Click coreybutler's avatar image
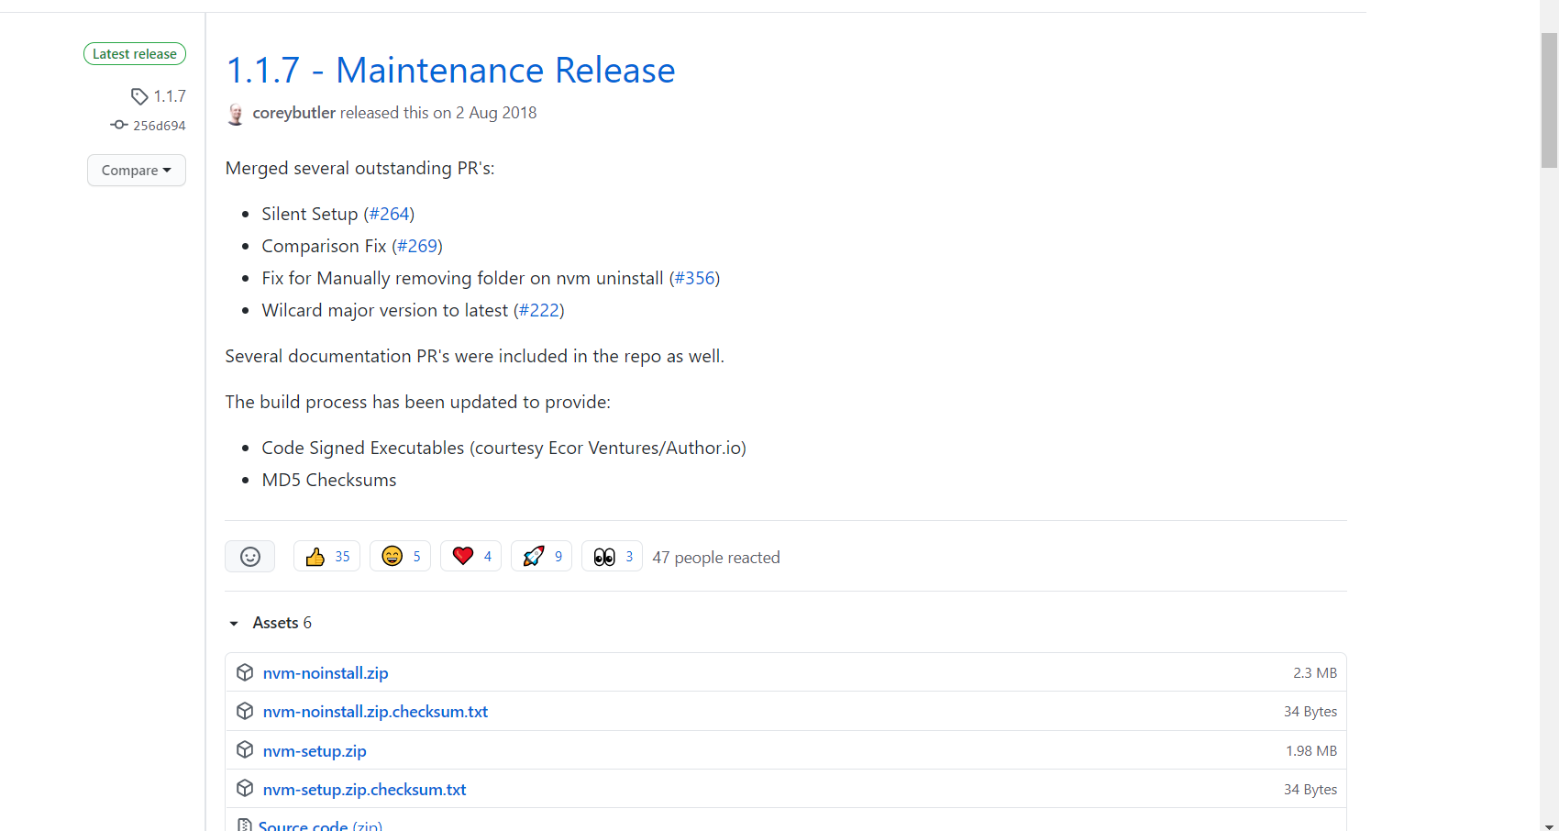Image resolution: width=1559 pixels, height=831 pixels. [236, 114]
